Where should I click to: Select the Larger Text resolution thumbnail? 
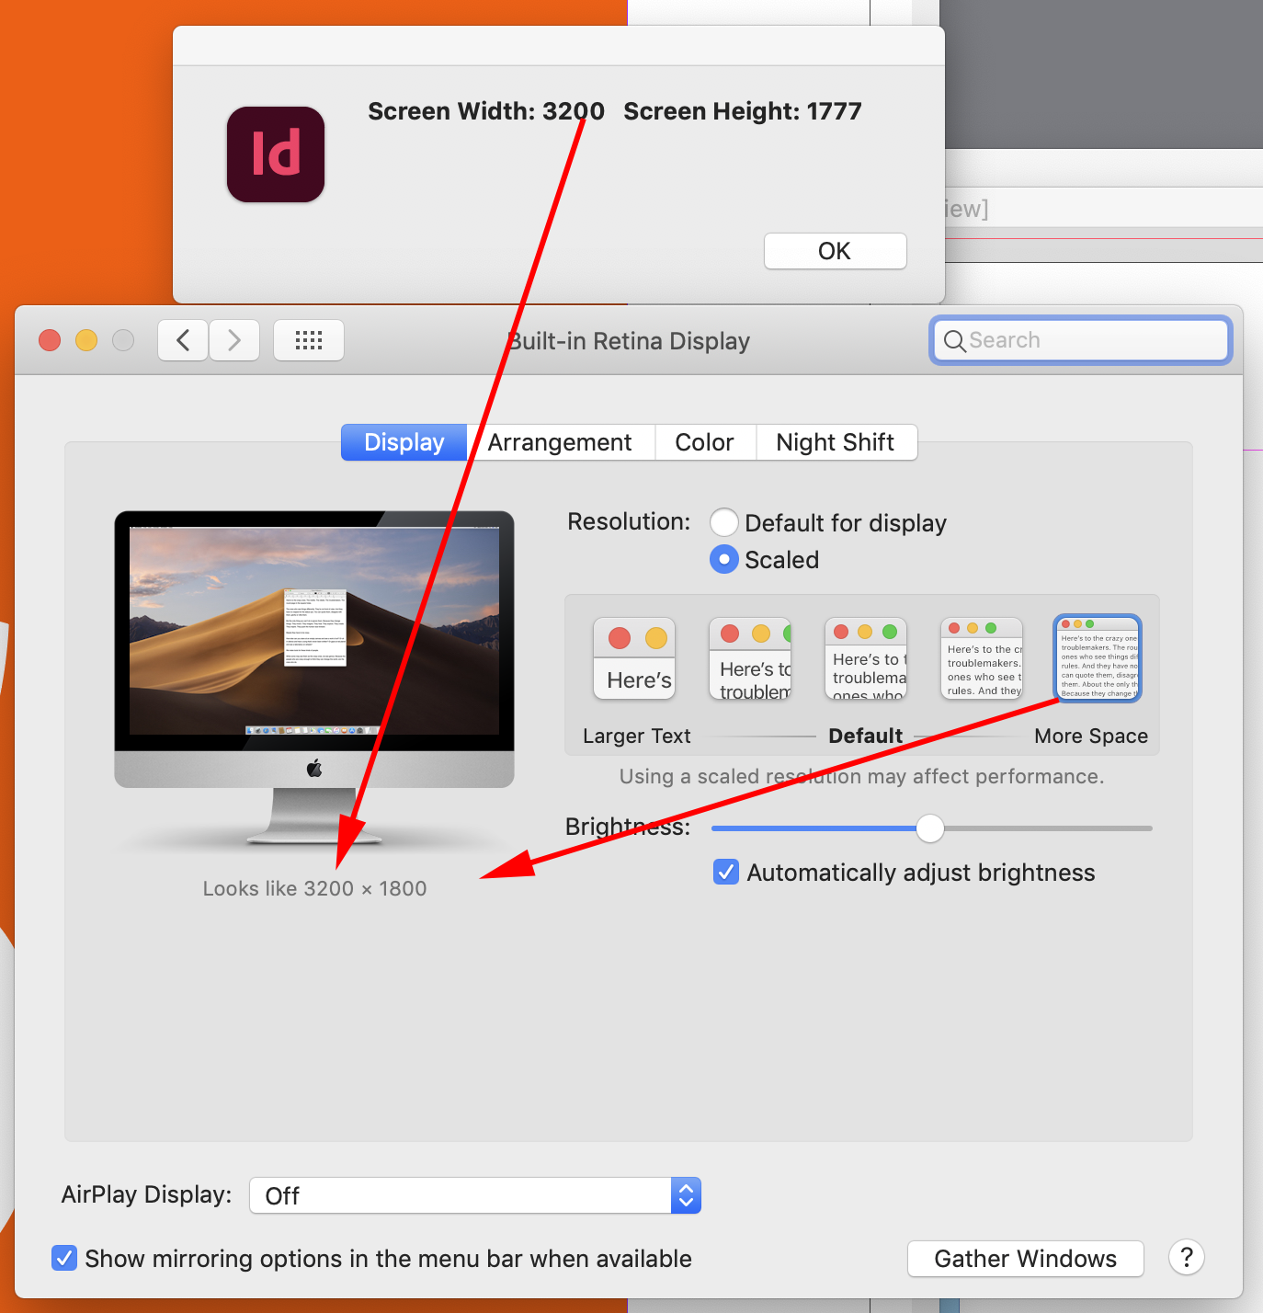click(633, 658)
